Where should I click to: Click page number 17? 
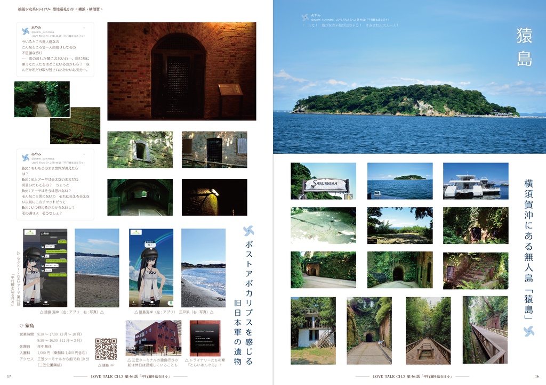(x=9, y=376)
